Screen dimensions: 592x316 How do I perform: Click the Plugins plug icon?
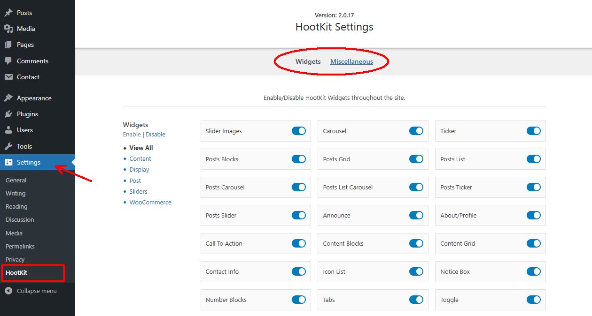pos(8,114)
